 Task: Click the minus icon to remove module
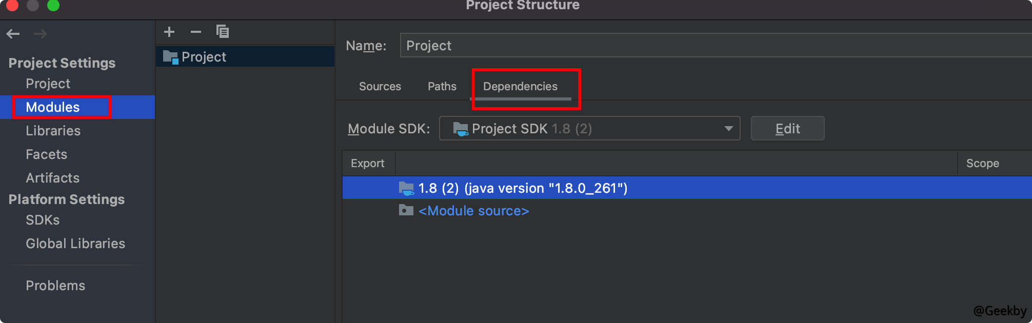195,32
